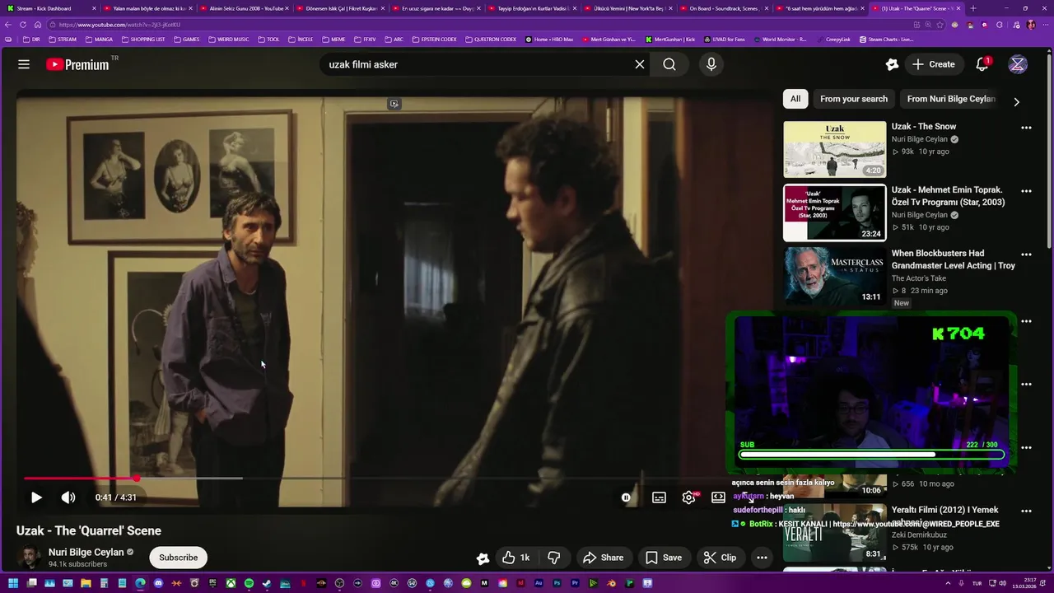
Task: Select From Nuri Bilge Ceylan chip
Action: [951, 99]
